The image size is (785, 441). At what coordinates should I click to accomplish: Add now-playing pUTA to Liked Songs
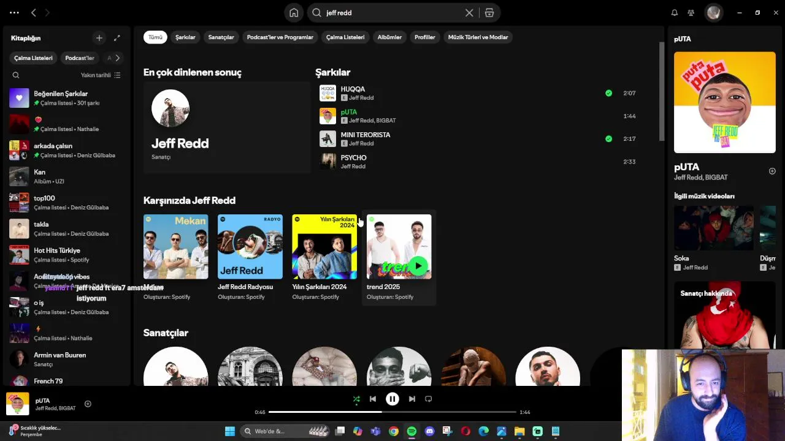tap(88, 404)
